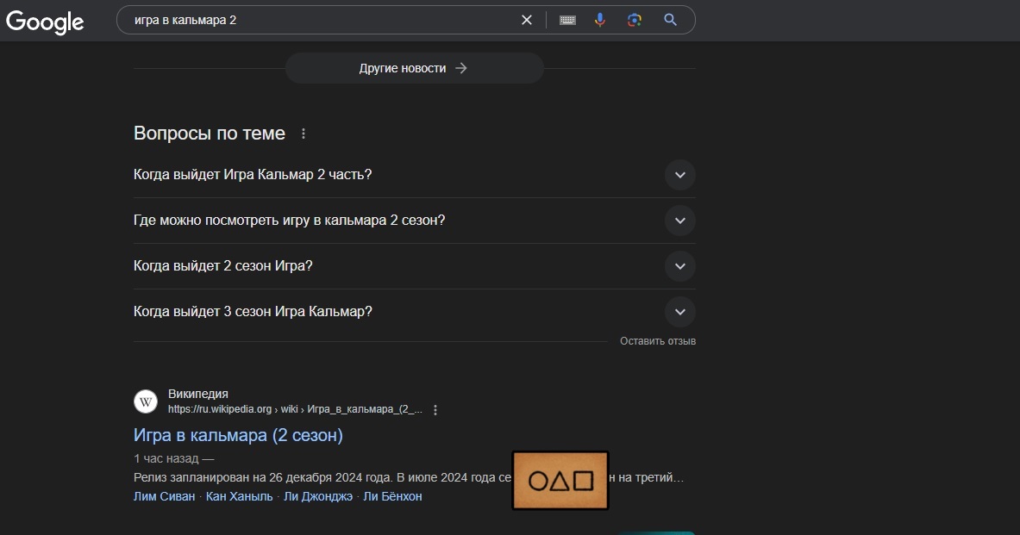Image resolution: width=1020 pixels, height=535 pixels.
Task: Expand the question "Когда выйдет 2 сезон Игра?"
Action: click(679, 266)
